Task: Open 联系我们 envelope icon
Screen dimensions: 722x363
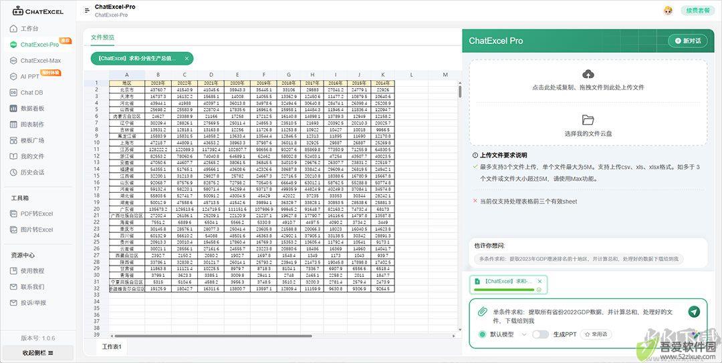Action: [x=13, y=287]
